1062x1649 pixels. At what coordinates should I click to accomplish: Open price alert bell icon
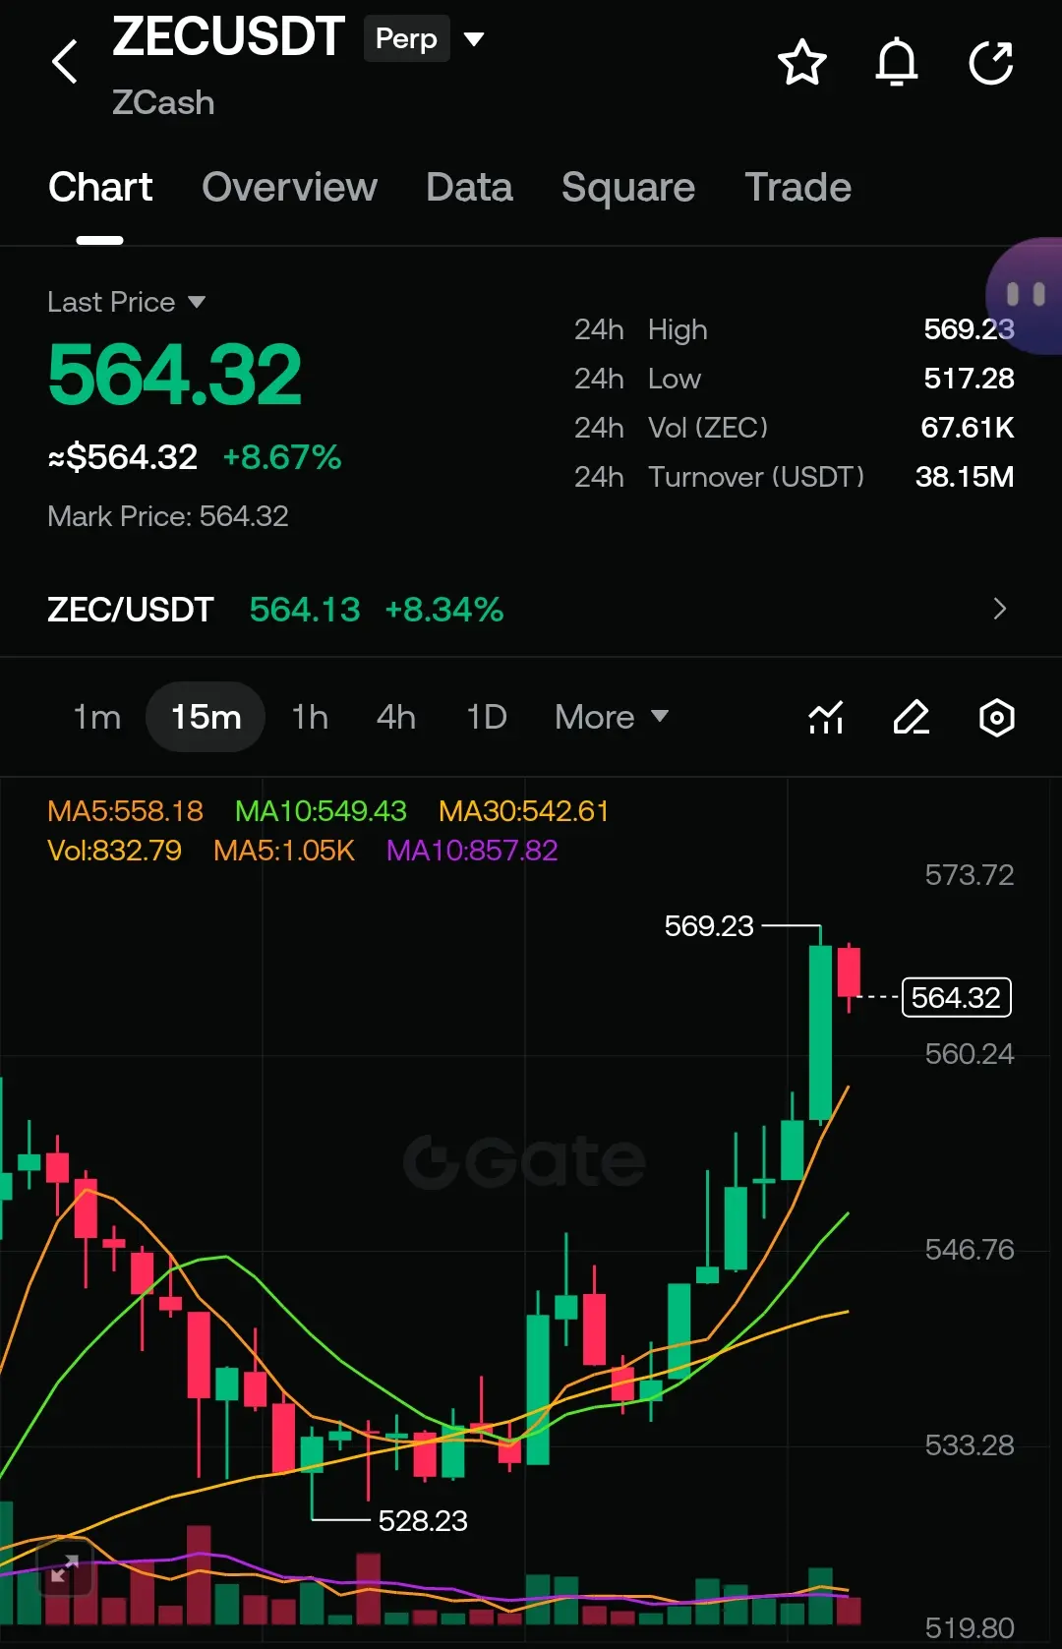pos(897,63)
